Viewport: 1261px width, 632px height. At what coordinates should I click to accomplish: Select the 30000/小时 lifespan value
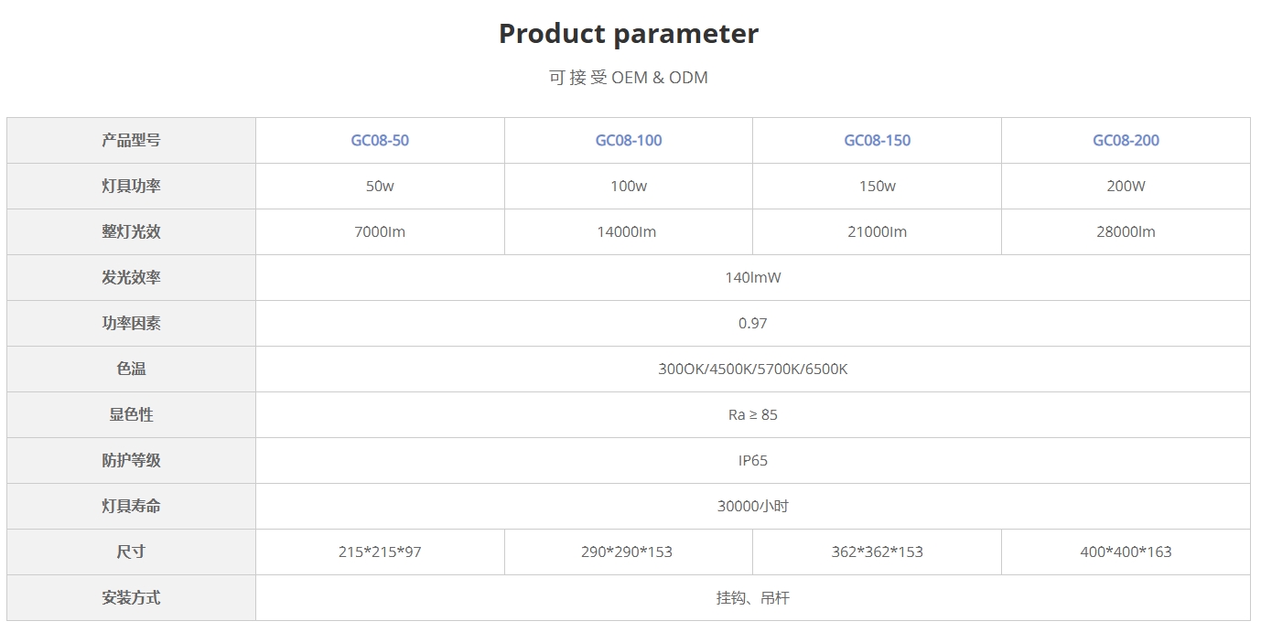point(752,507)
